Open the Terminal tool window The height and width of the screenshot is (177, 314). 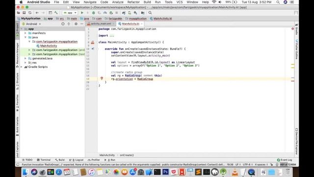click(44, 160)
